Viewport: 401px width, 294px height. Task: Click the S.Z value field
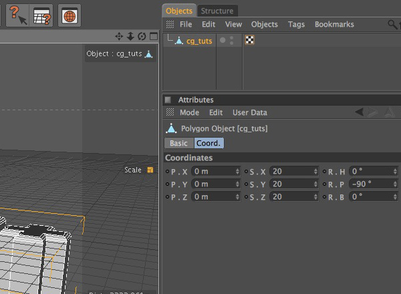point(294,196)
